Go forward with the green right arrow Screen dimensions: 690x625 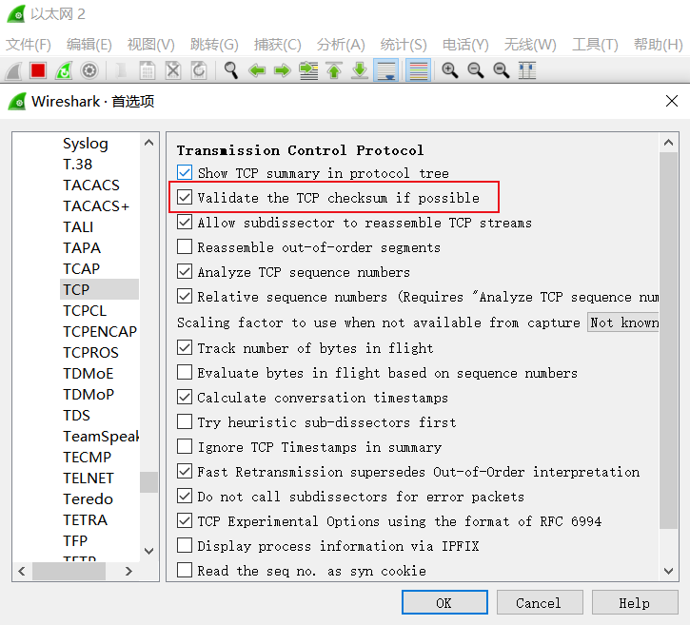pyautogui.click(x=282, y=70)
